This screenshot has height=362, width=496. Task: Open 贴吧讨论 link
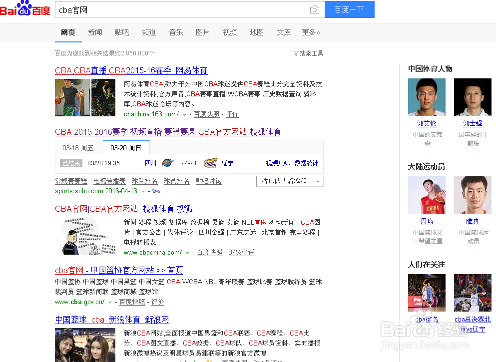[x=208, y=181]
